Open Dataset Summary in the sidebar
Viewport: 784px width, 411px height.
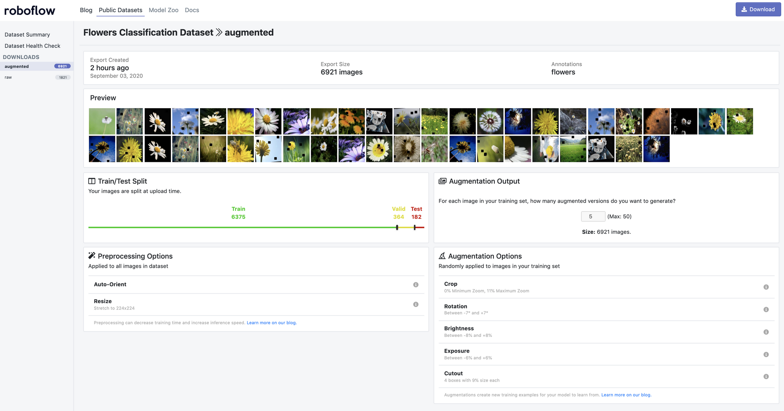27,35
